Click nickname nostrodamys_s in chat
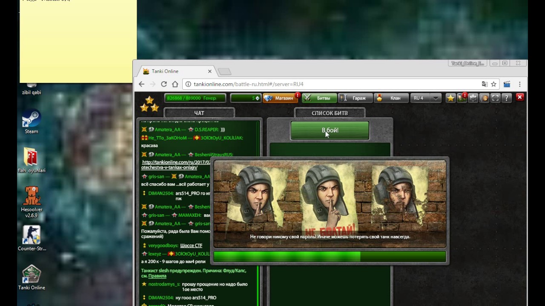 (x=164, y=284)
